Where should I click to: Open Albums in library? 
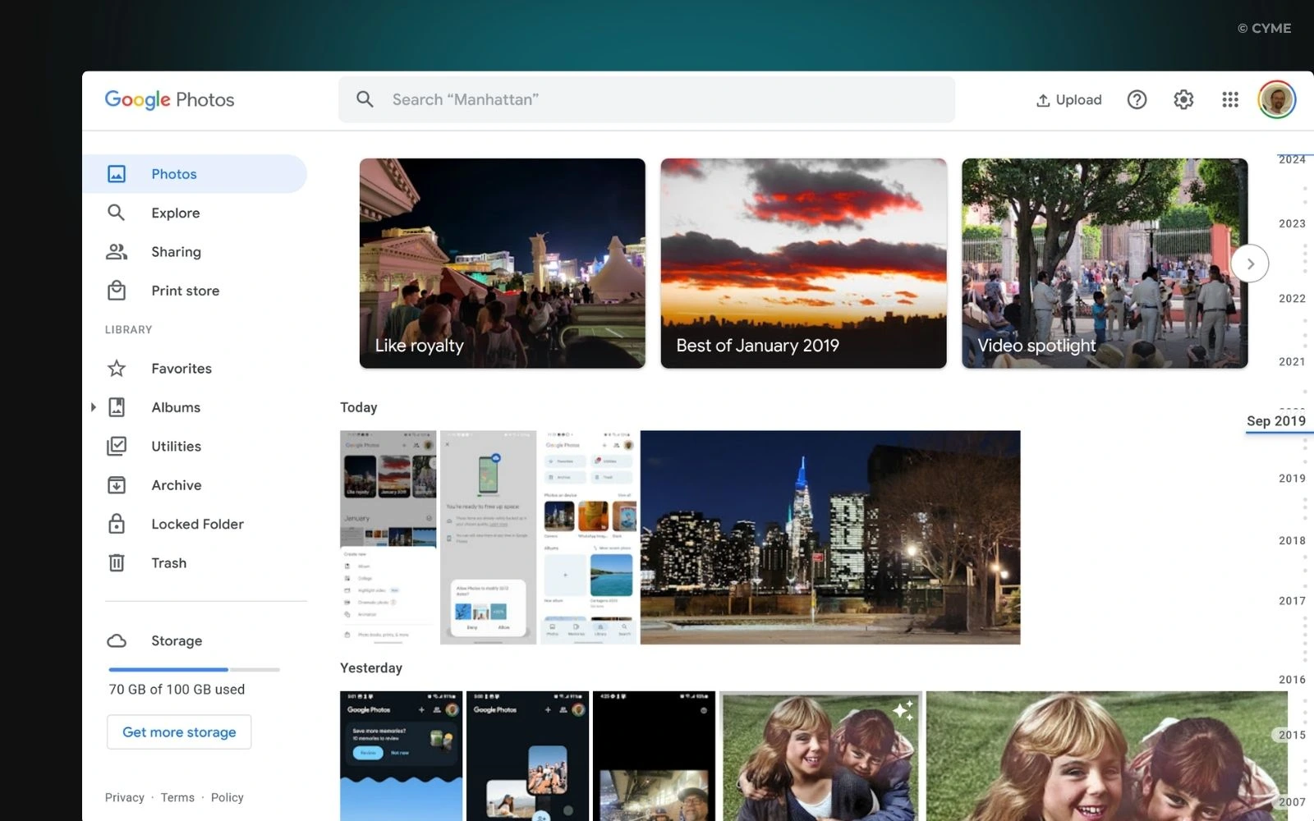pyautogui.click(x=176, y=407)
